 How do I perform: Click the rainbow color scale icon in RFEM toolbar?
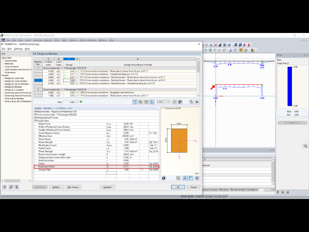click(x=252, y=50)
